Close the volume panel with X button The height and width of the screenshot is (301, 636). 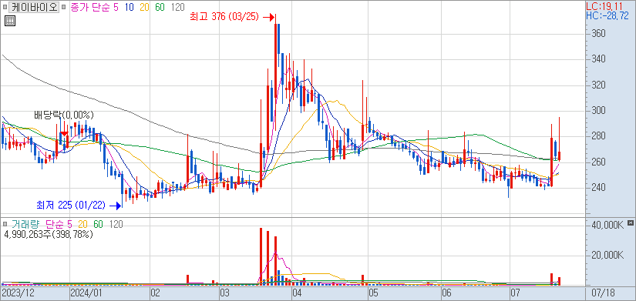tap(630, 223)
